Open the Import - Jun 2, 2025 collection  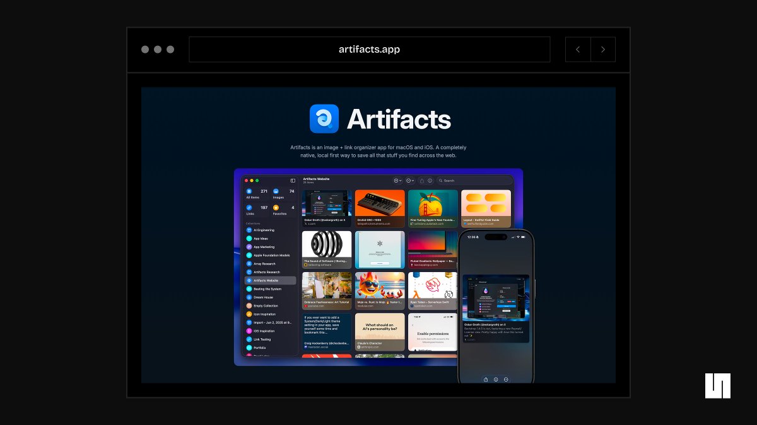[x=270, y=322]
